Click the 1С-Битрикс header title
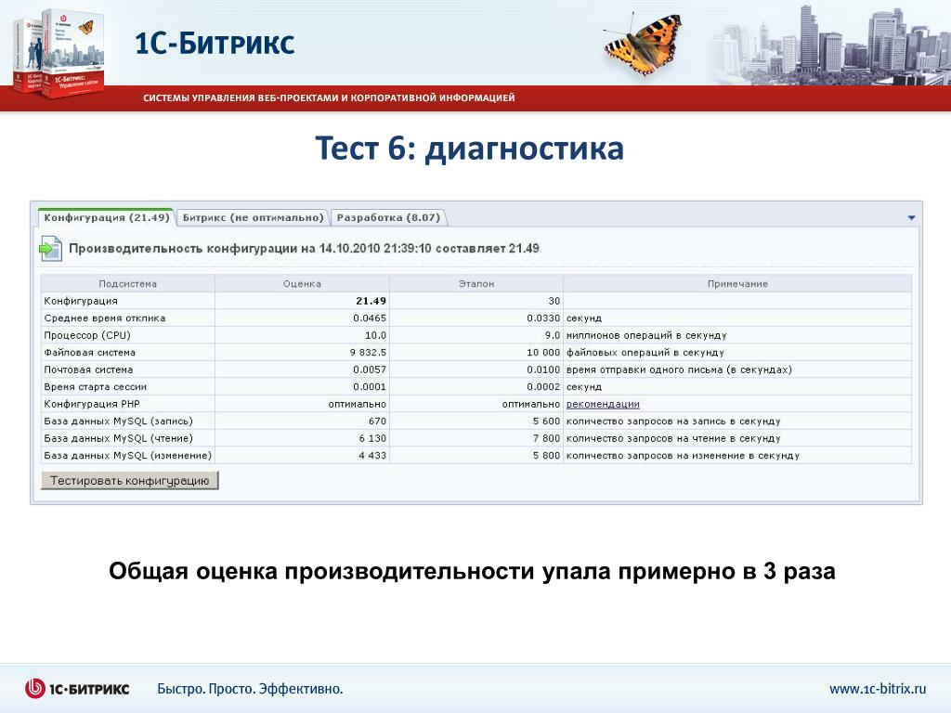The image size is (951, 713). click(x=215, y=44)
